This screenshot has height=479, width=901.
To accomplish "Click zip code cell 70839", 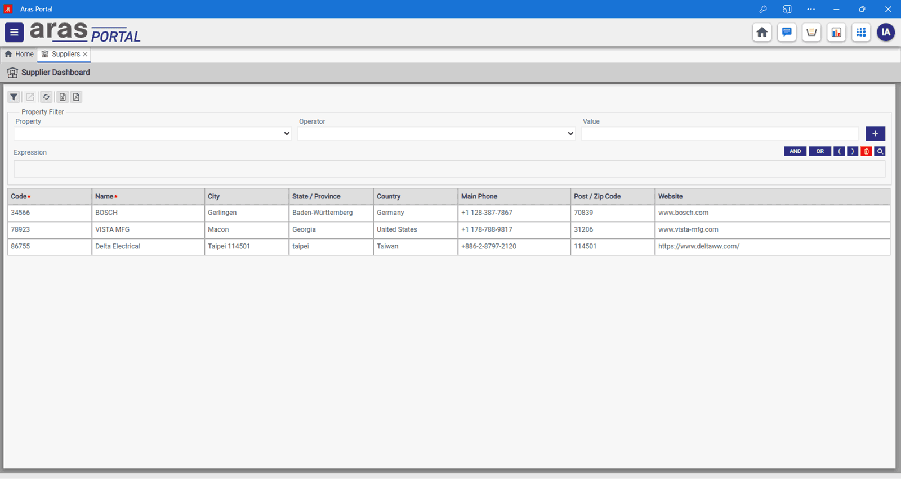I will 613,213.
